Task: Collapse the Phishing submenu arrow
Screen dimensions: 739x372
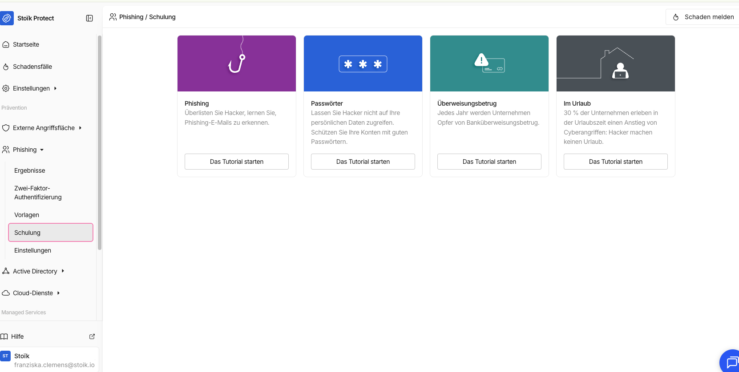Action: click(x=42, y=150)
